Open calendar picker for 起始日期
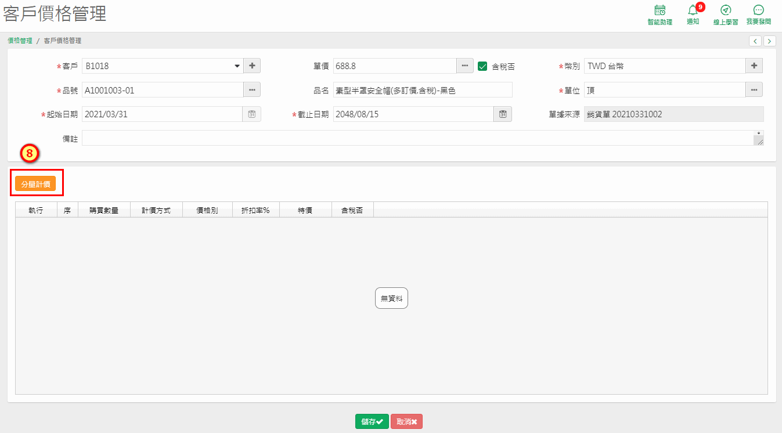Viewport: 782px width, 433px height. [x=252, y=114]
